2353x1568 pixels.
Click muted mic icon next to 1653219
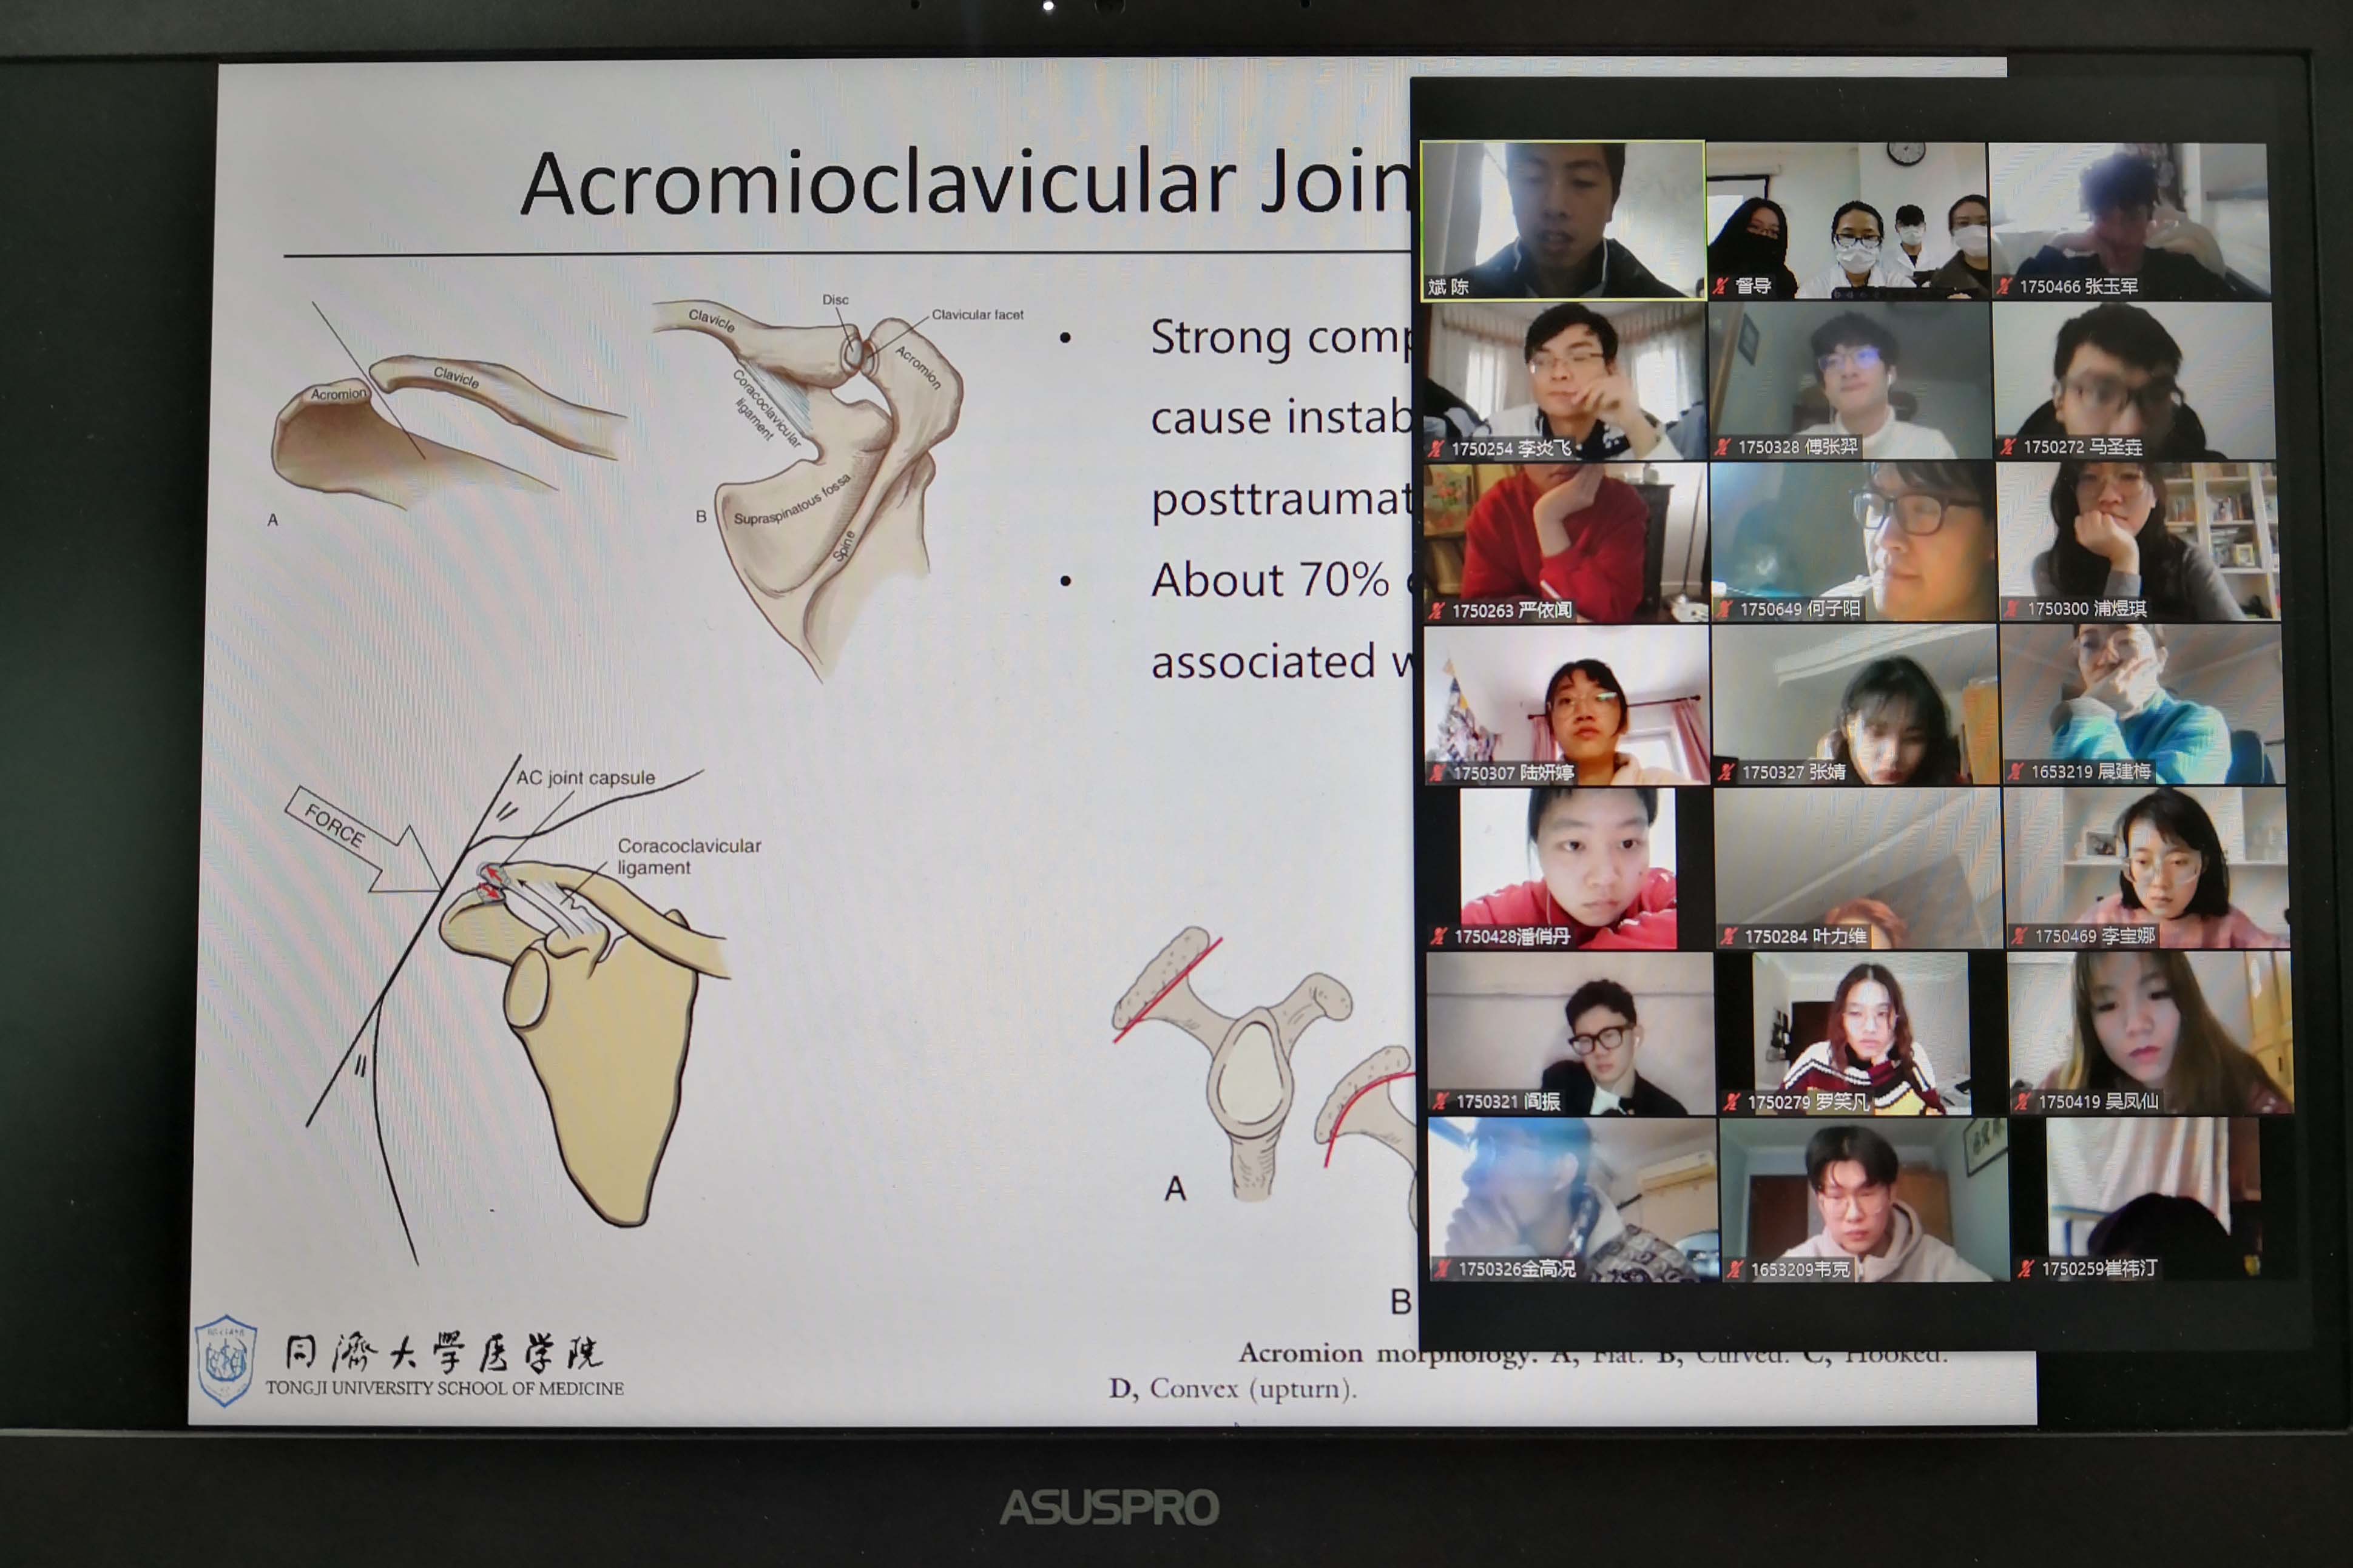tap(2016, 771)
